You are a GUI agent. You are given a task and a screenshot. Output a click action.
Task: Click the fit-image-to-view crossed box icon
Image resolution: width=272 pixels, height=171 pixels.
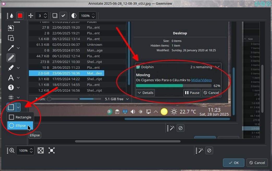tap(41, 150)
